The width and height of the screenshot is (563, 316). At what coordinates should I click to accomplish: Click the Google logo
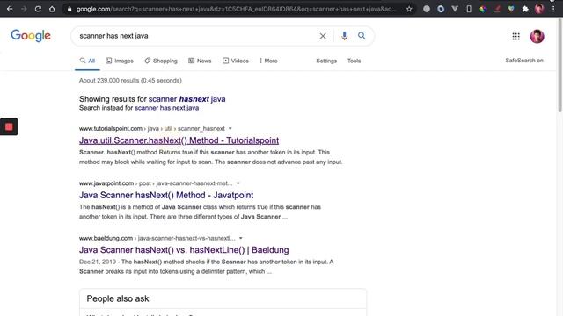31,36
